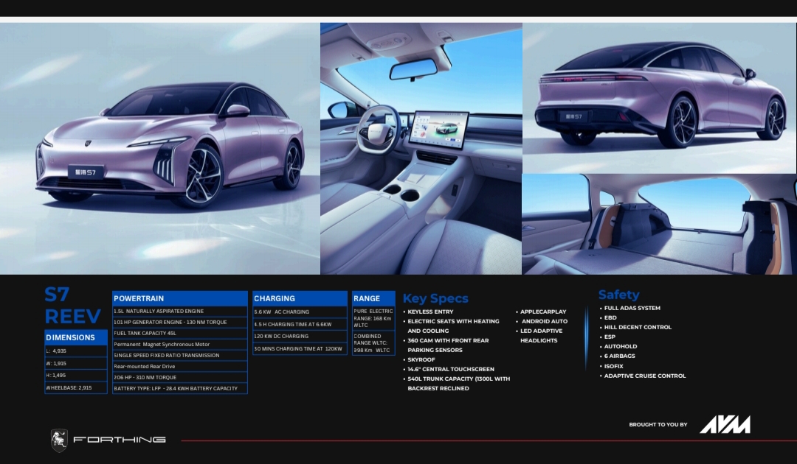Image resolution: width=797 pixels, height=464 pixels.
Task: Click the Forthing horse emblem logo
Action: (x=59, y=440)
